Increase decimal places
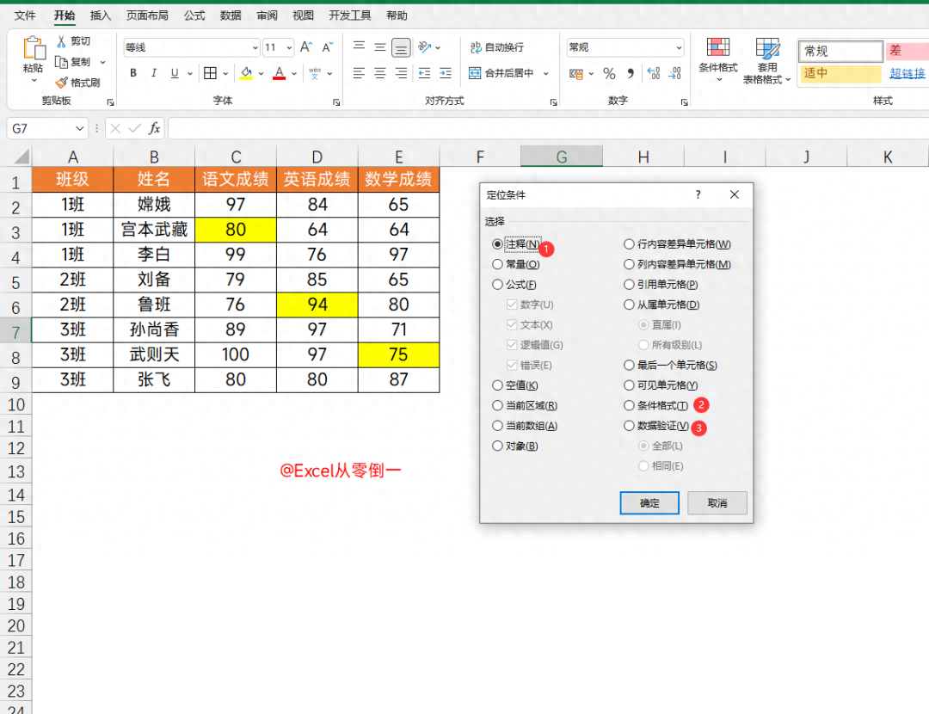929x714 pixels. [654, 73]
